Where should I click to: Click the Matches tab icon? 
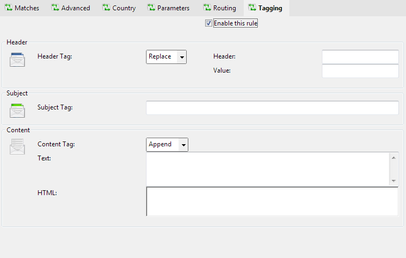tap(8, 8)
